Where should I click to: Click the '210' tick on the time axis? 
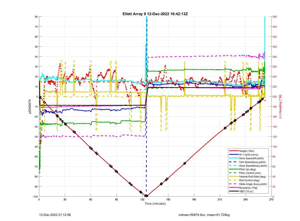(220, 200)
